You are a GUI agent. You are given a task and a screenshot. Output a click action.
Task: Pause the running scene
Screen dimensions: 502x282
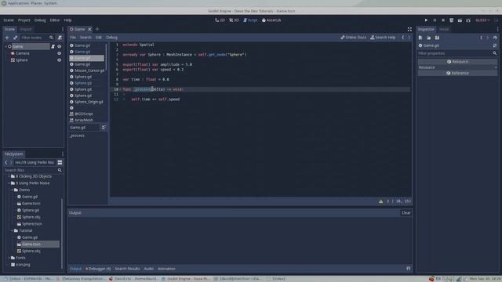435,20
